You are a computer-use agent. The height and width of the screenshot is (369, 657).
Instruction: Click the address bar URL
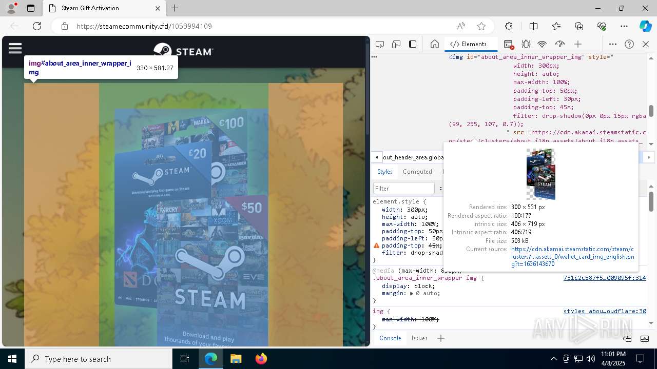[144, 26]
